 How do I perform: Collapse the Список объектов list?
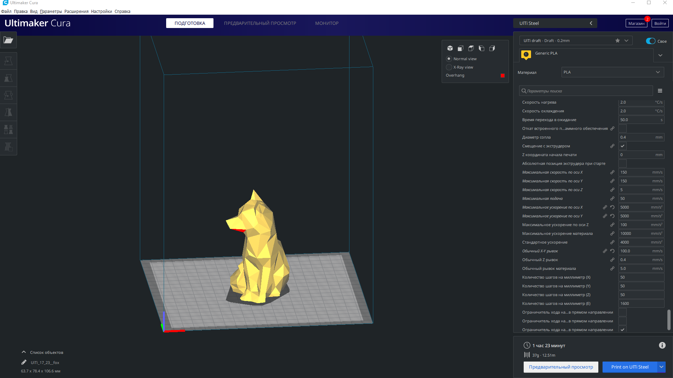(23, 352)
